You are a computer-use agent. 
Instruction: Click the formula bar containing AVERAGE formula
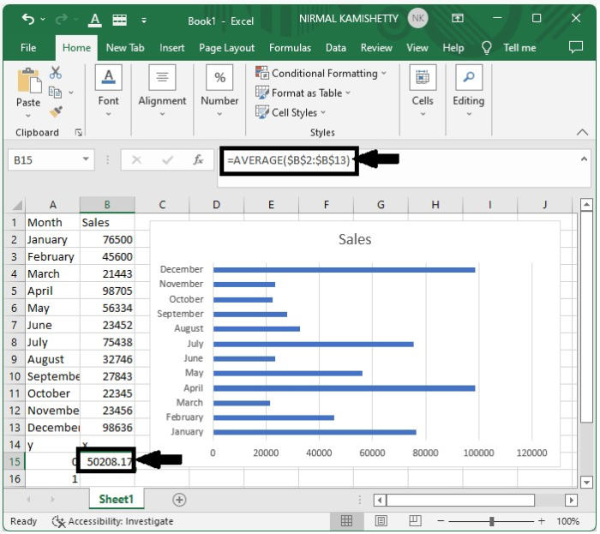(x=288, y=159)
